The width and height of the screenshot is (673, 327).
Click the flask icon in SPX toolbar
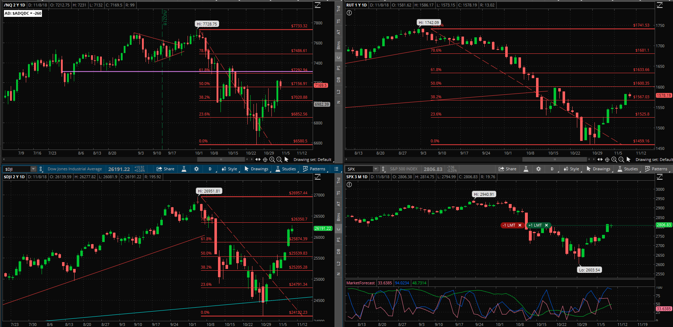point(526,169)
